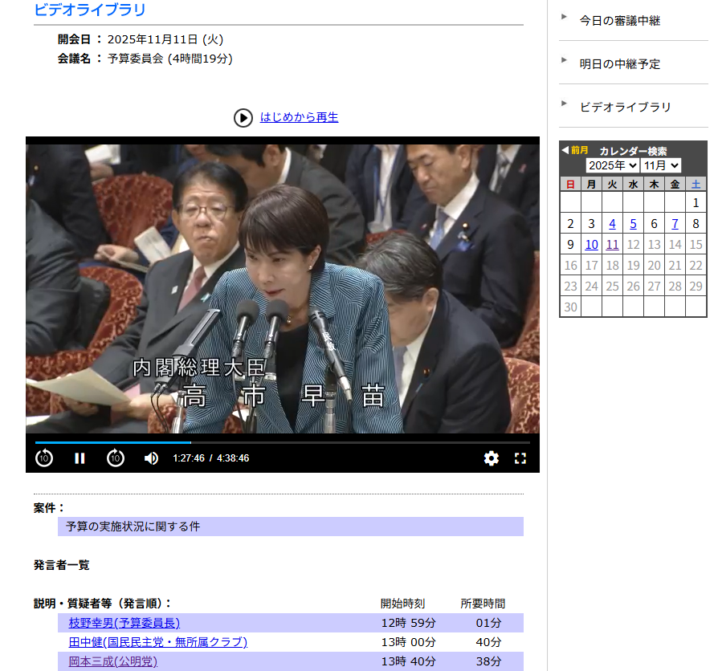Click the カレンダー検索 calendar title
This screenshot has width=718, height=671.
[633, 151]
